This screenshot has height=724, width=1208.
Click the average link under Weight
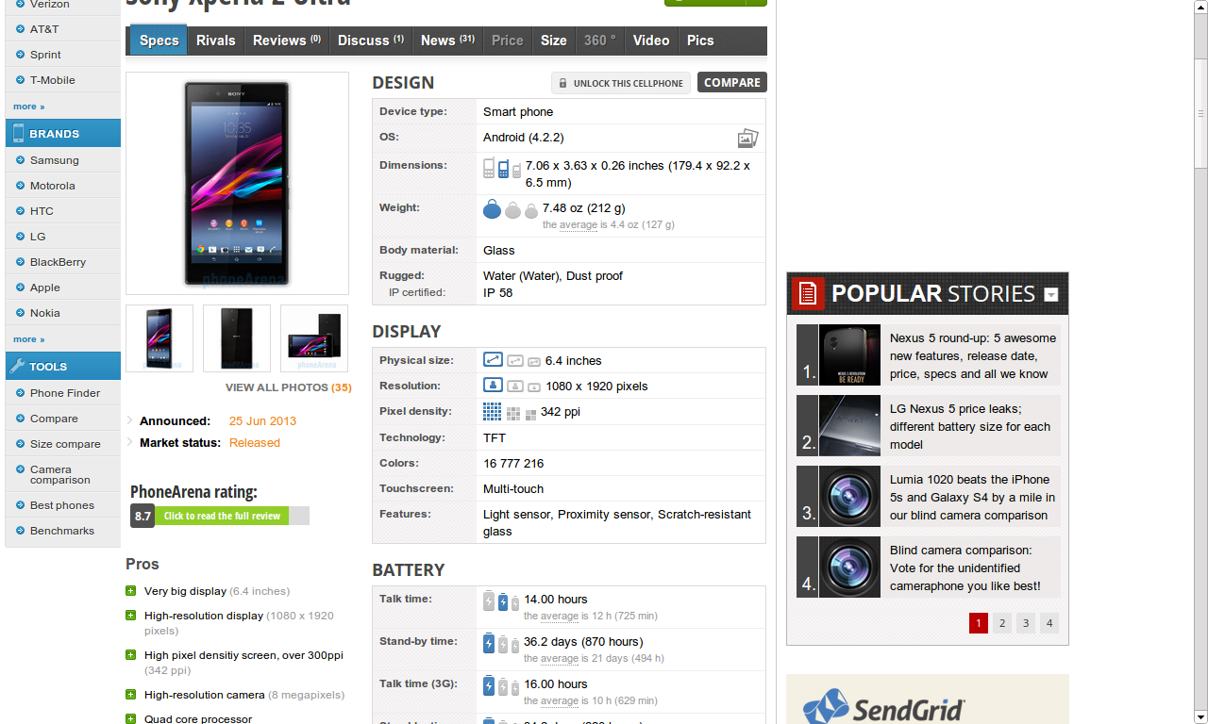579,225
